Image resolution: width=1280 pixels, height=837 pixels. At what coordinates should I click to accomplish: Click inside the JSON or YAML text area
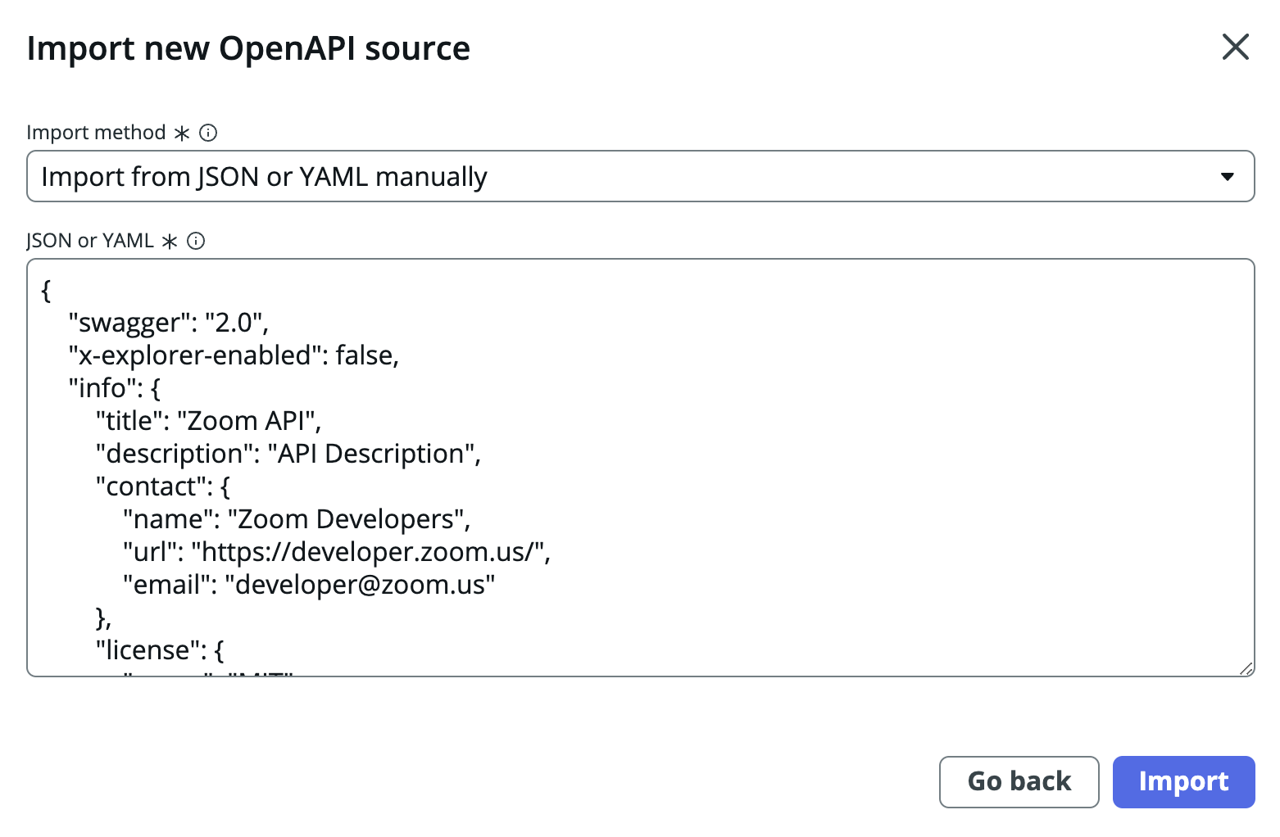(640, 468)
